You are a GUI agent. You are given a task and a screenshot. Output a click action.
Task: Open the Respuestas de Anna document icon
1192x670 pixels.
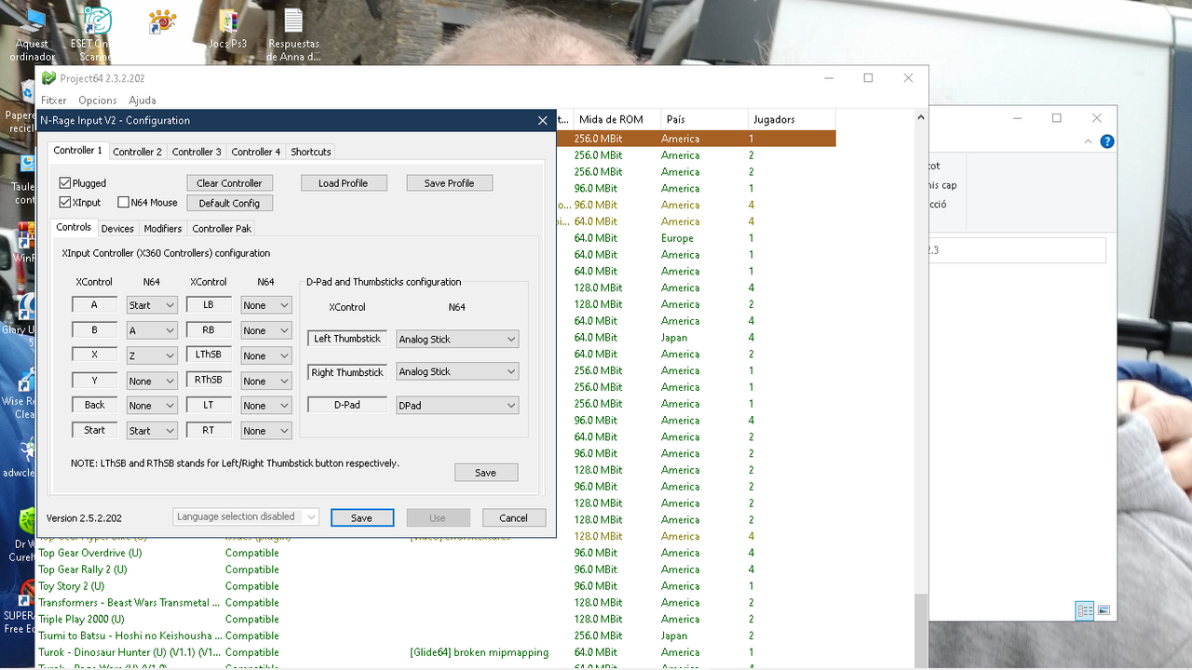click(x=293, y=33)
